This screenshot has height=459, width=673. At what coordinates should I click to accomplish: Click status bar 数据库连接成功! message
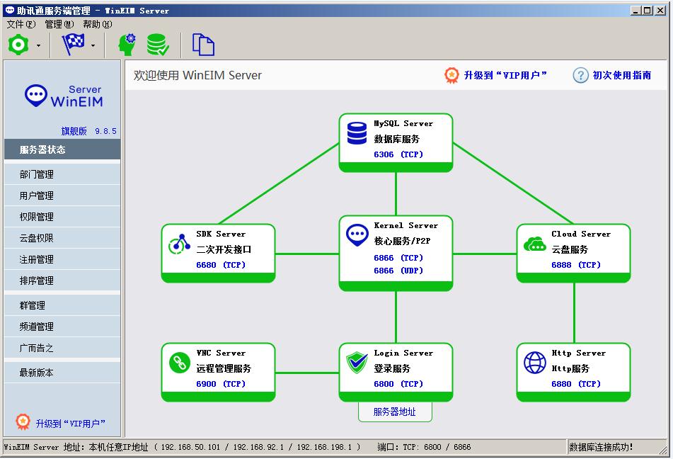601,448
